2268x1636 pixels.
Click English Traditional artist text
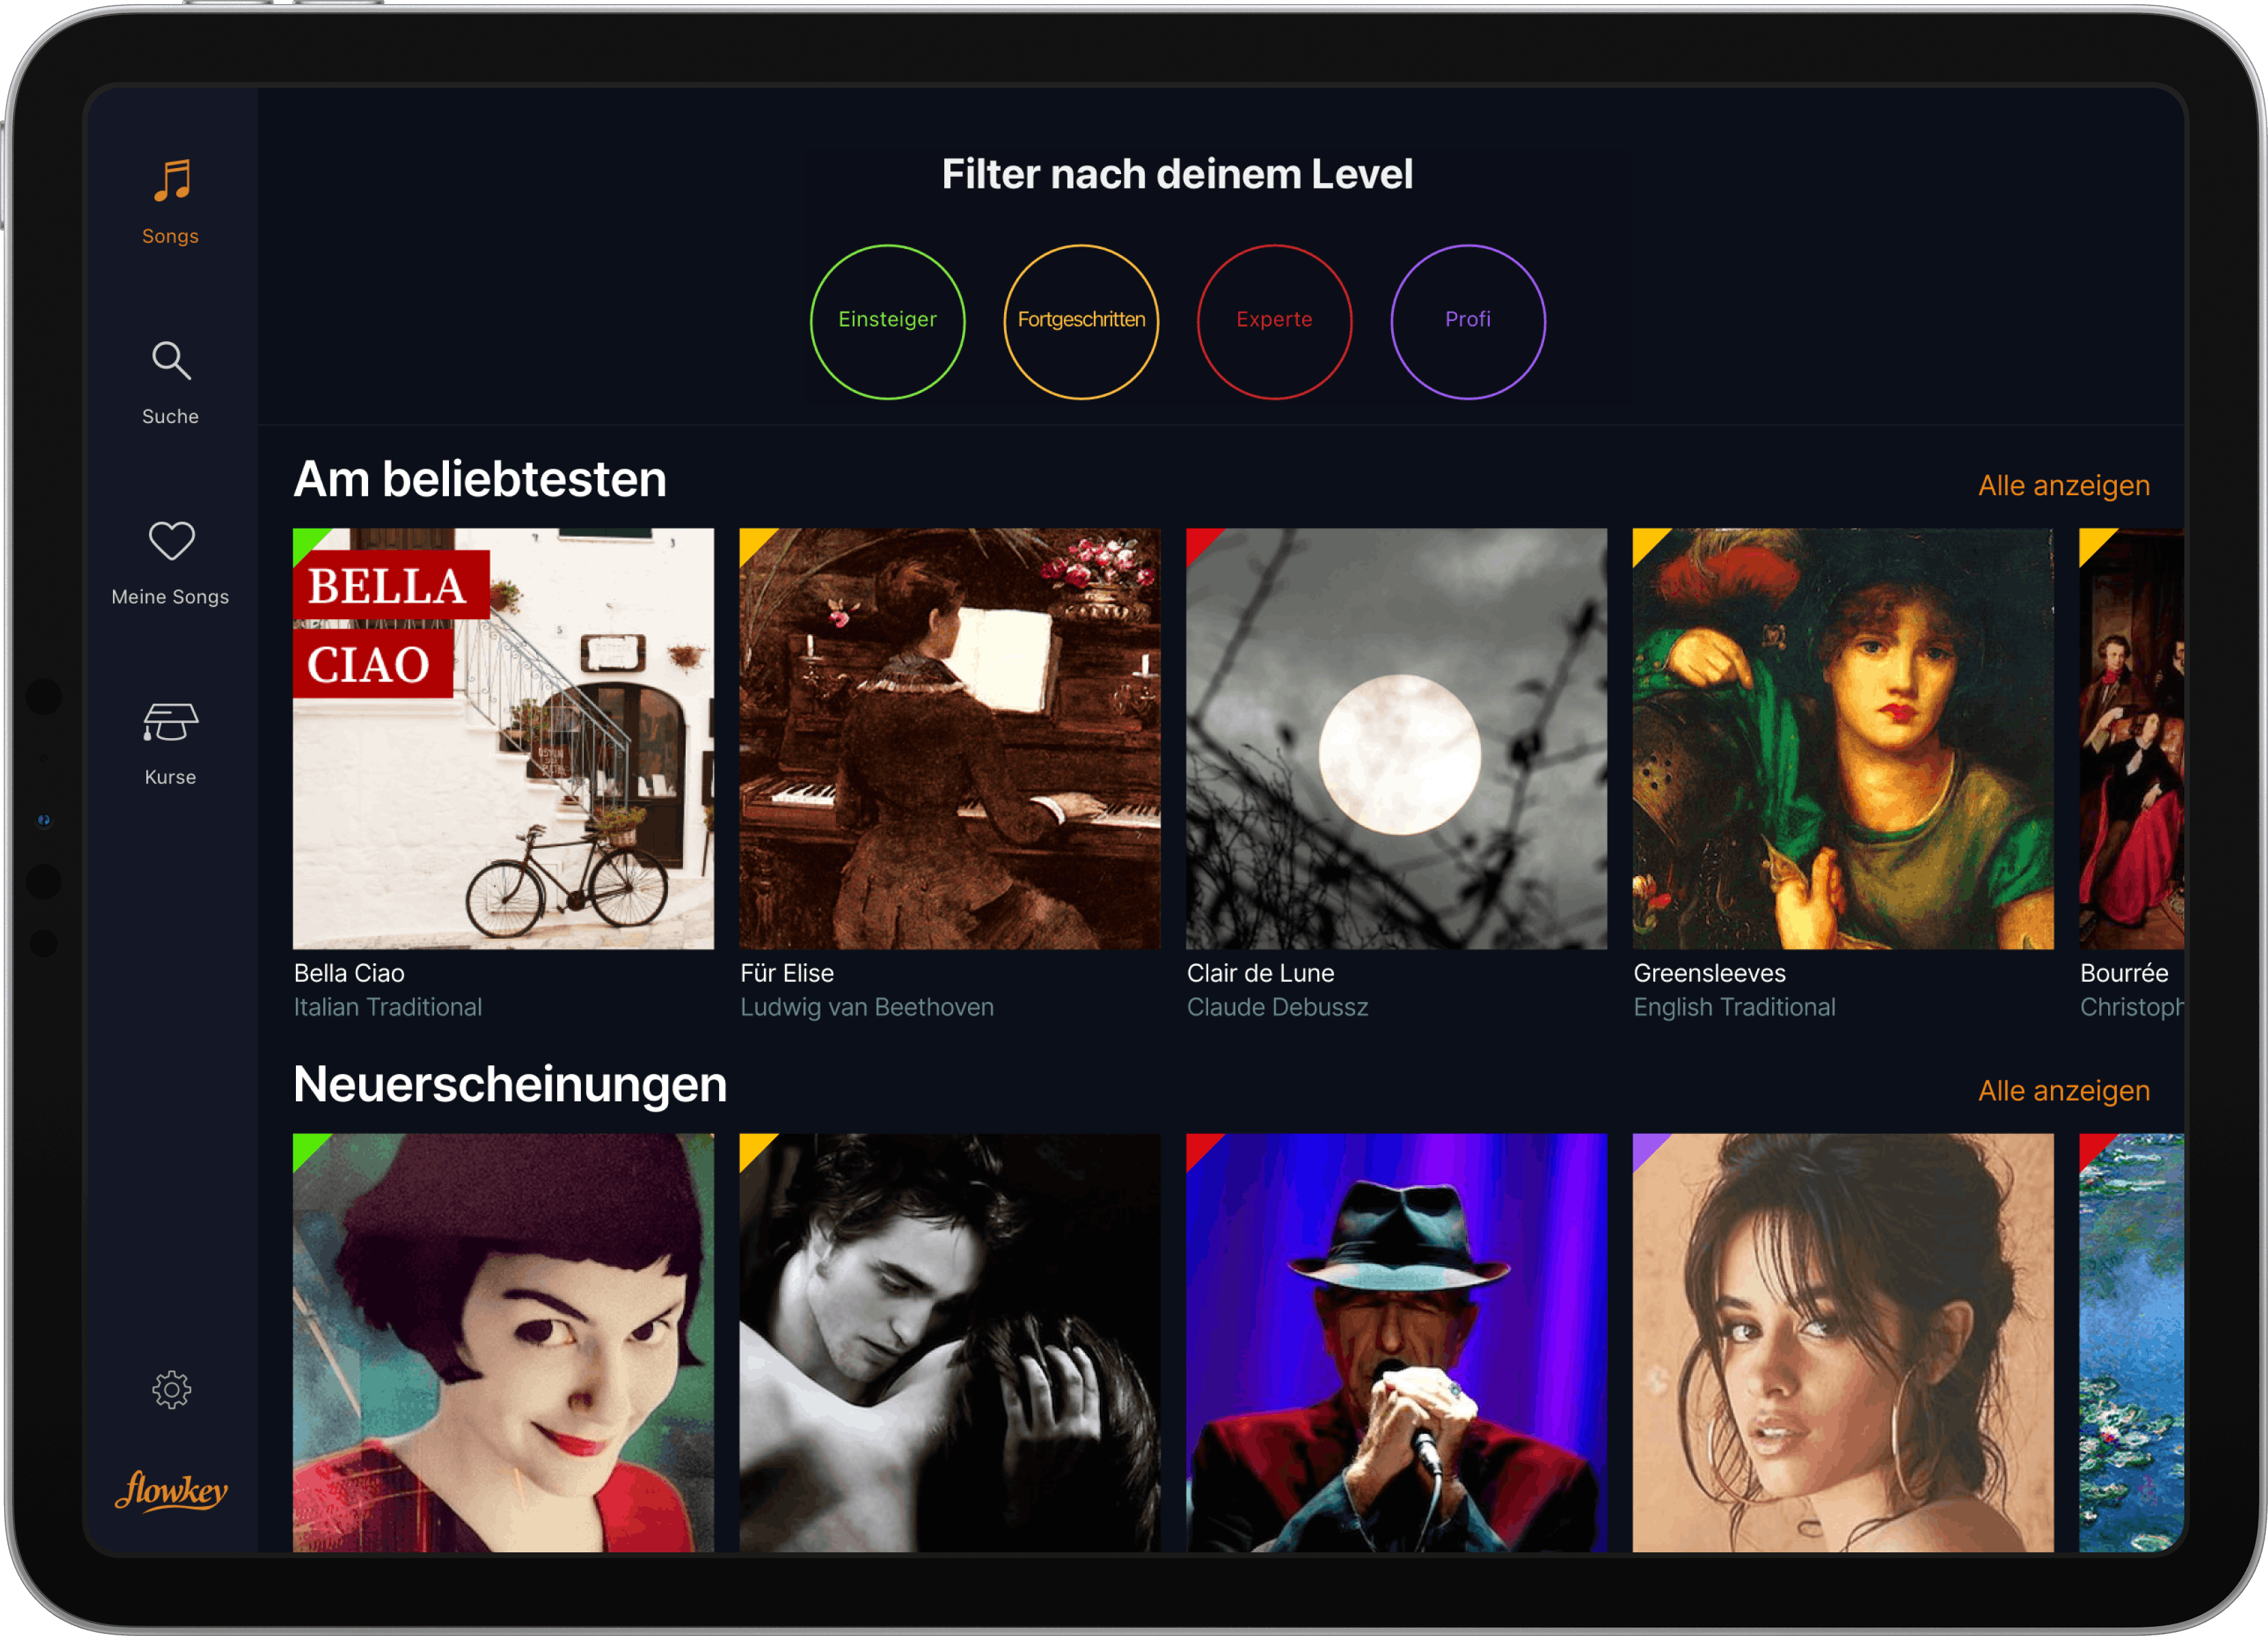point(1734,1007)
